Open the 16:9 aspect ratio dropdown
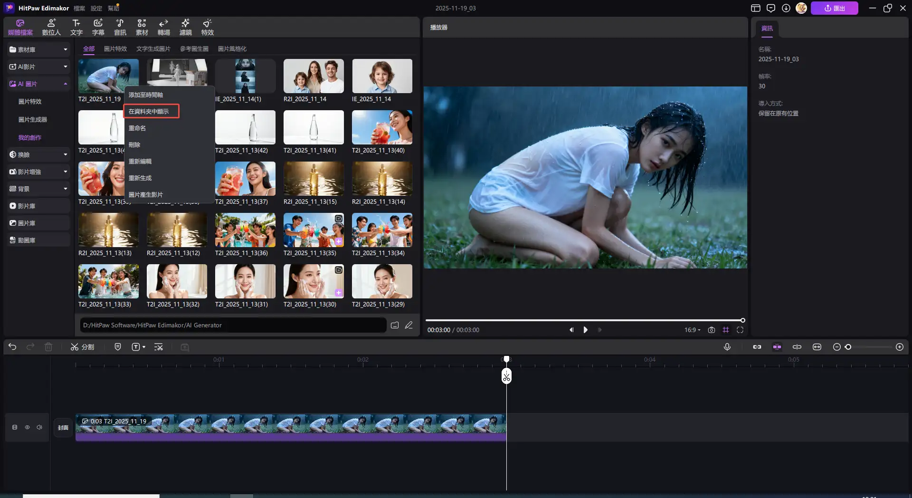 [692, 330]
